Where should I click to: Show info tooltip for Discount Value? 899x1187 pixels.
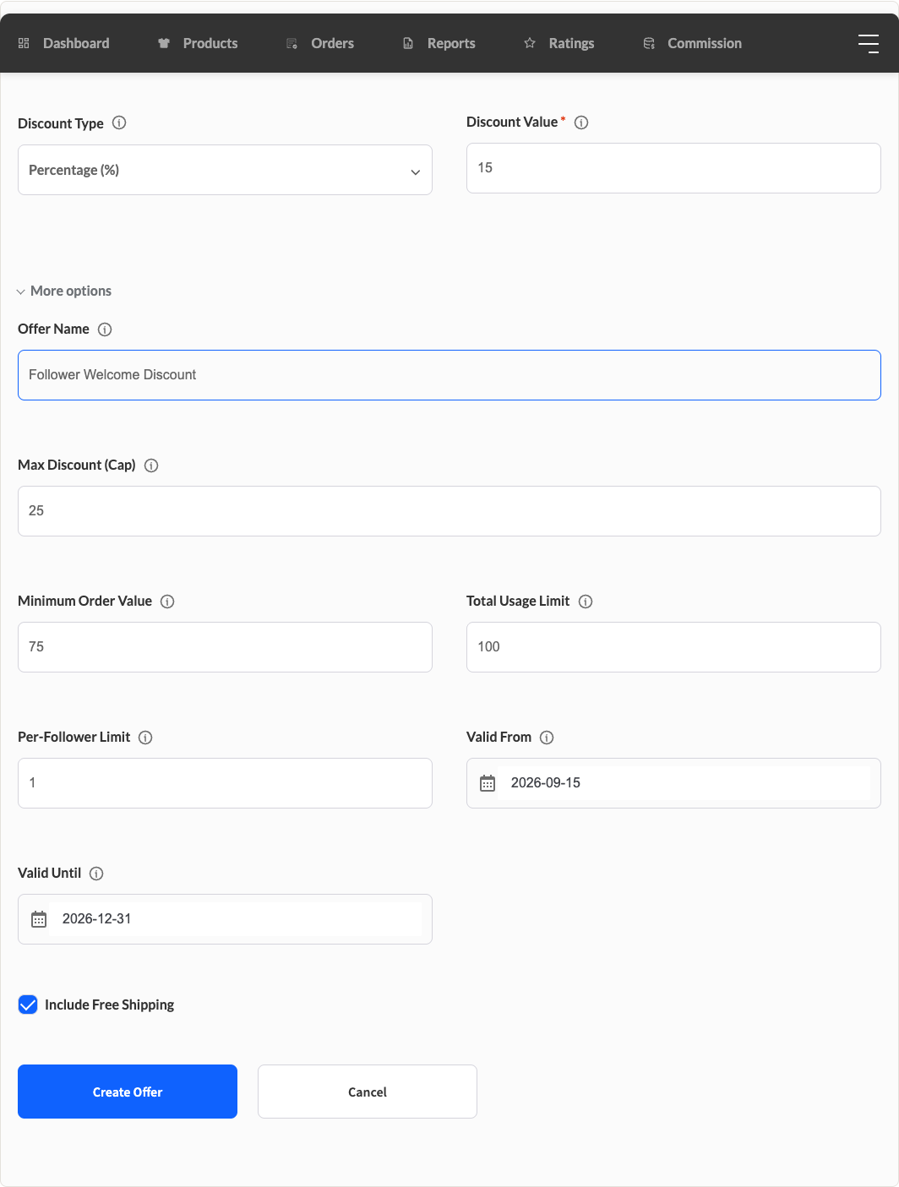click(x=581, y=123)
